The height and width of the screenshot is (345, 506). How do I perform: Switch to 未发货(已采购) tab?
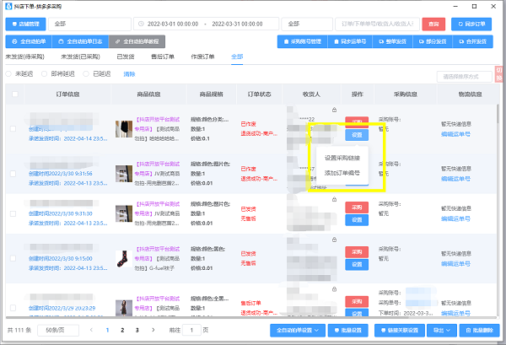pyautogui.click(x=80, y=57)
